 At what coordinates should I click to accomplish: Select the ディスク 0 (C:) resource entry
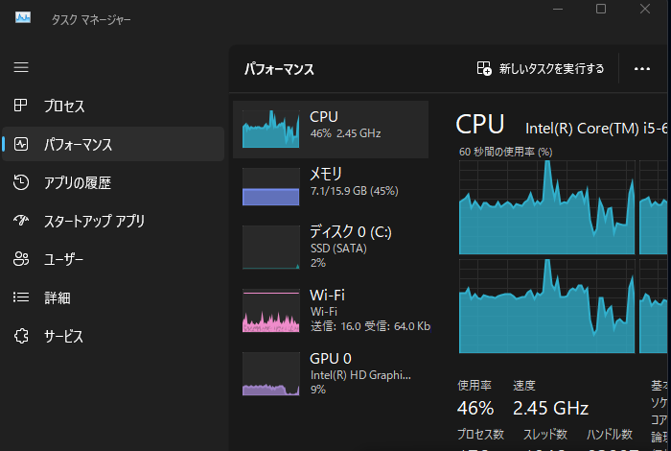[x=331, y=248]
